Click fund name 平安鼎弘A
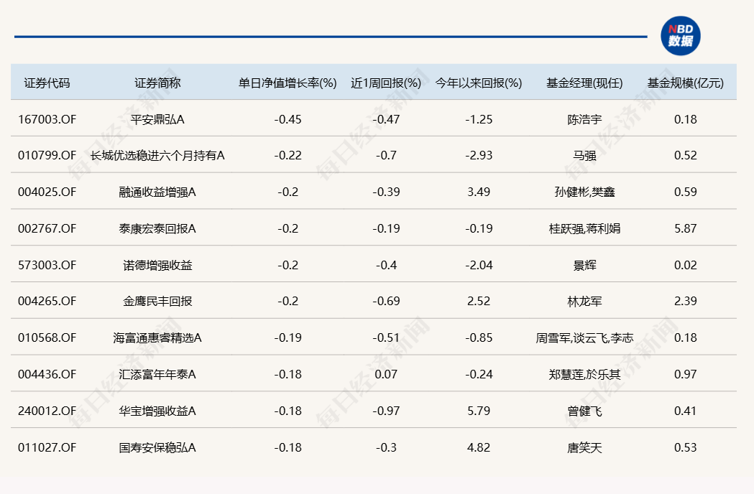754x494 pixels. tap(157, 119)
